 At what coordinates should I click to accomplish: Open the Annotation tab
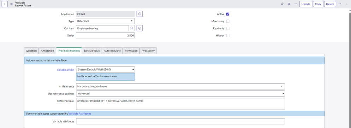[47, 51]
